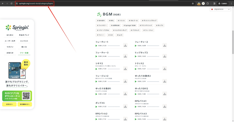Image resolution: width=234 pixels, height=122 pixels.
Task: Open the browser side panel icon
Action: point(214,3)
